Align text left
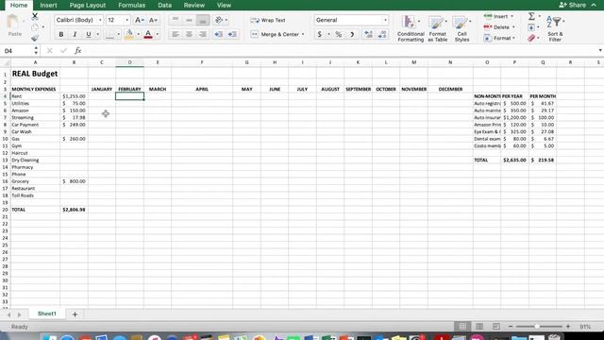The height and width of the screenshot is (340, 604). [x=176, y=34]
